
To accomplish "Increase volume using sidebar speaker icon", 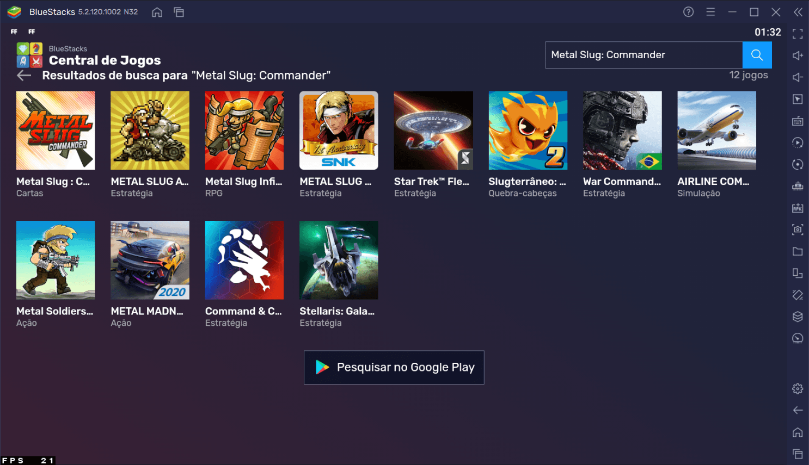I will [798, 55].
